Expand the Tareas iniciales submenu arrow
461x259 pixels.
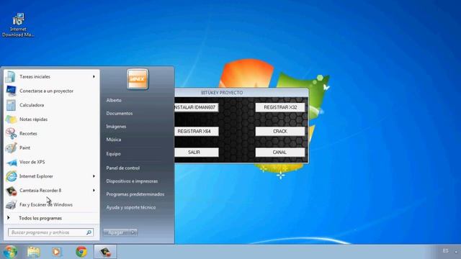94,77
